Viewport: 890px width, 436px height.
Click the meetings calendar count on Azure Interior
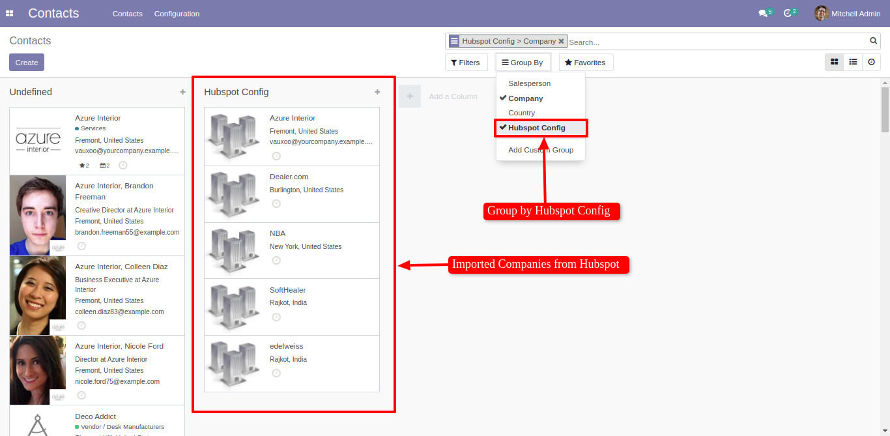[105, 166]
